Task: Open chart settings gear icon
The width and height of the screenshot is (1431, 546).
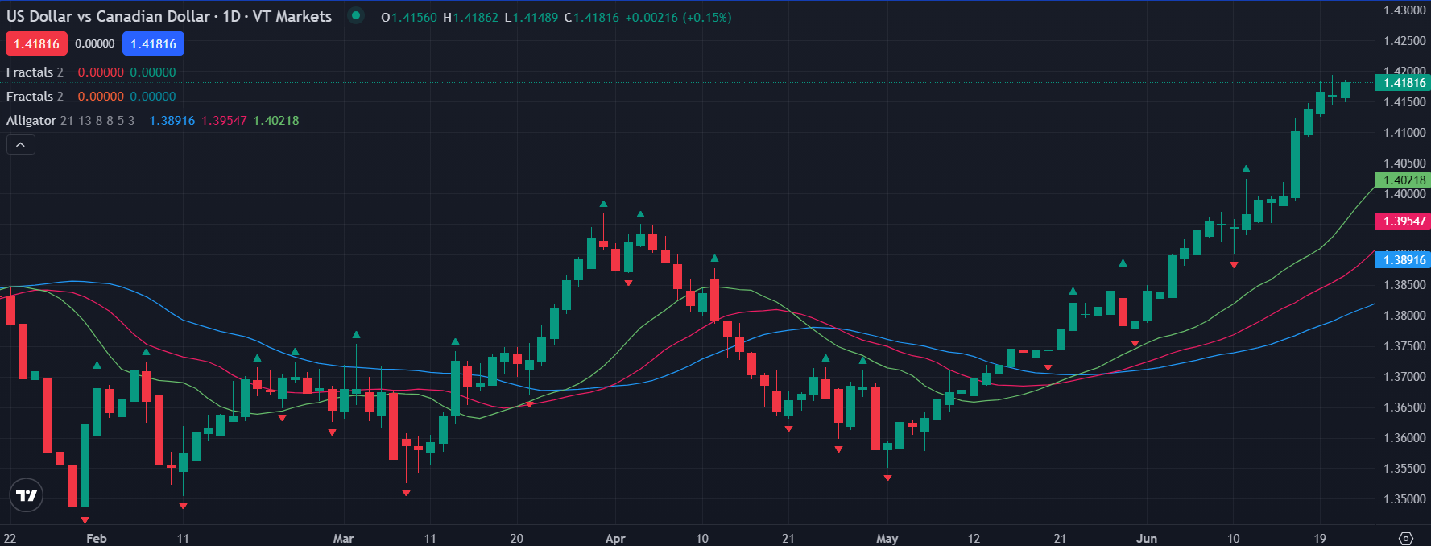Action: coord(1406,538)
